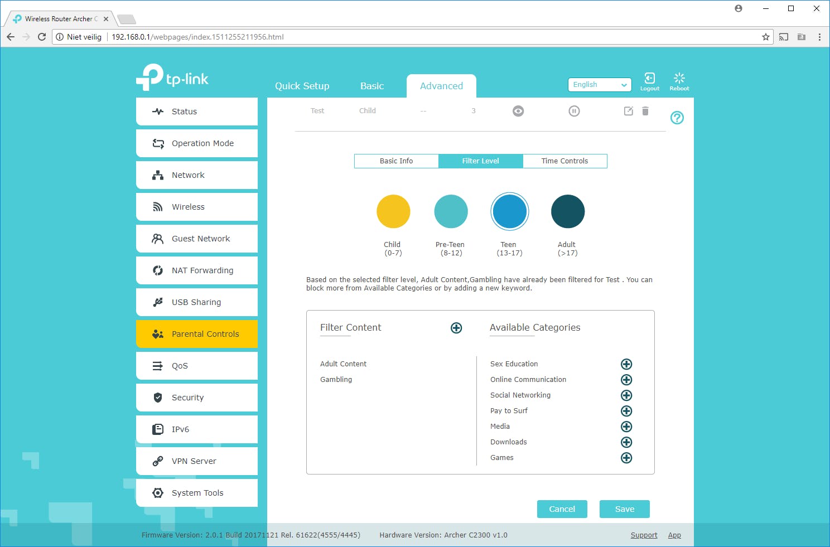Add Sex Education category with plus icon
830x547 pixels.
[x=626, y=364]
